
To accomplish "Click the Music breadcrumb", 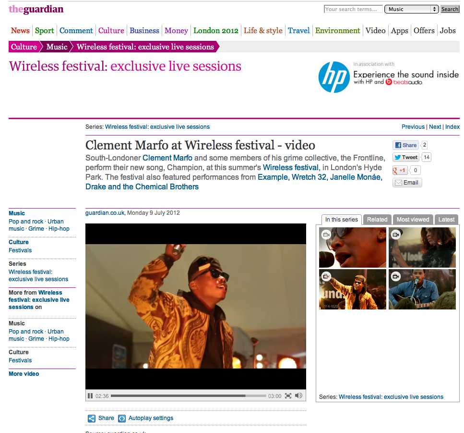I will click(x=57, y=47).
